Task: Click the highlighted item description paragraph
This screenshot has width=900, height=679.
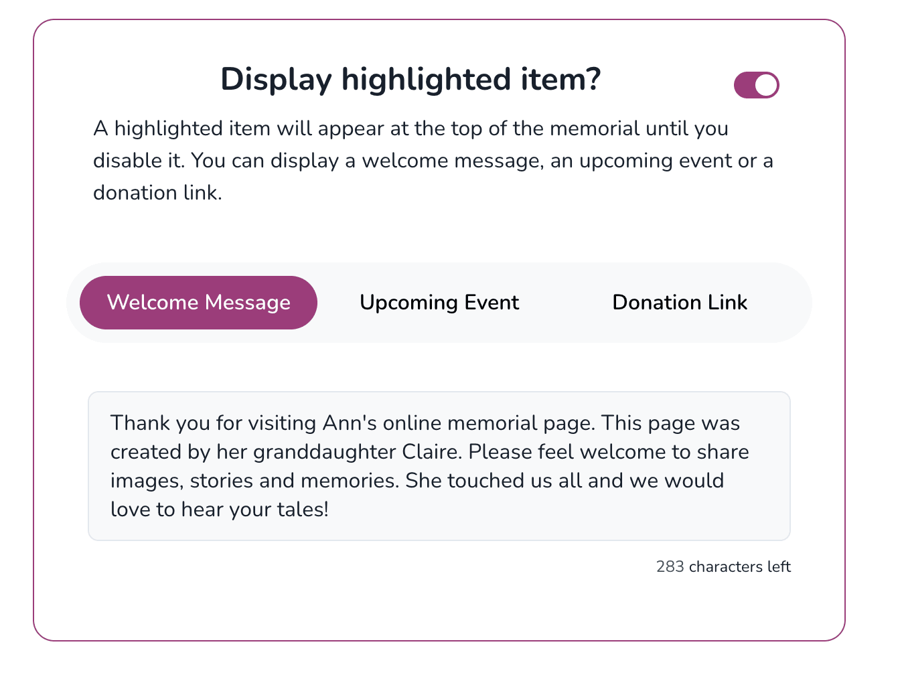Action: 434,160
